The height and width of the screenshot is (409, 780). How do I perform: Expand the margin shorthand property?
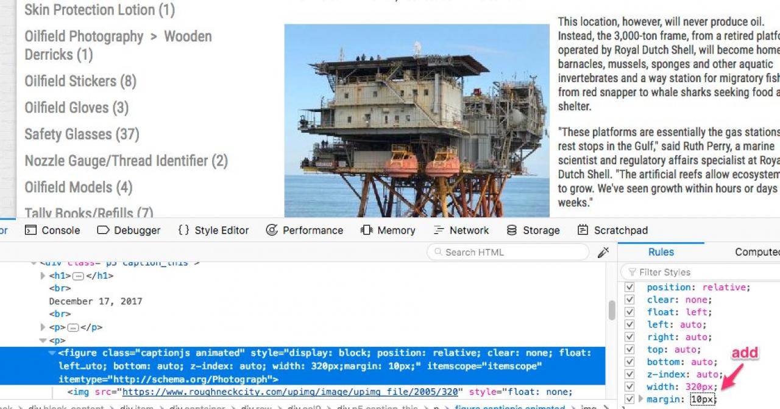click(640, 399)
